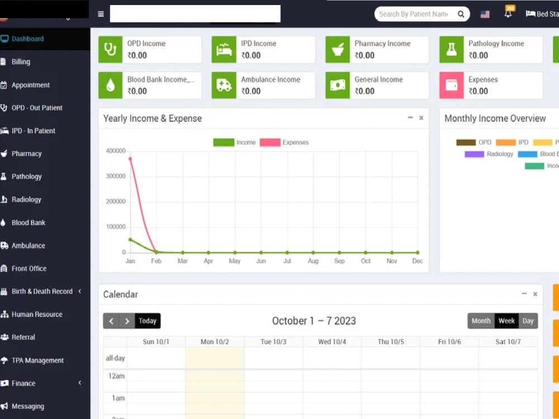The image size is (559, 419).
Task: Open the notifications bell icon
Action: click(x=508, y=13)
